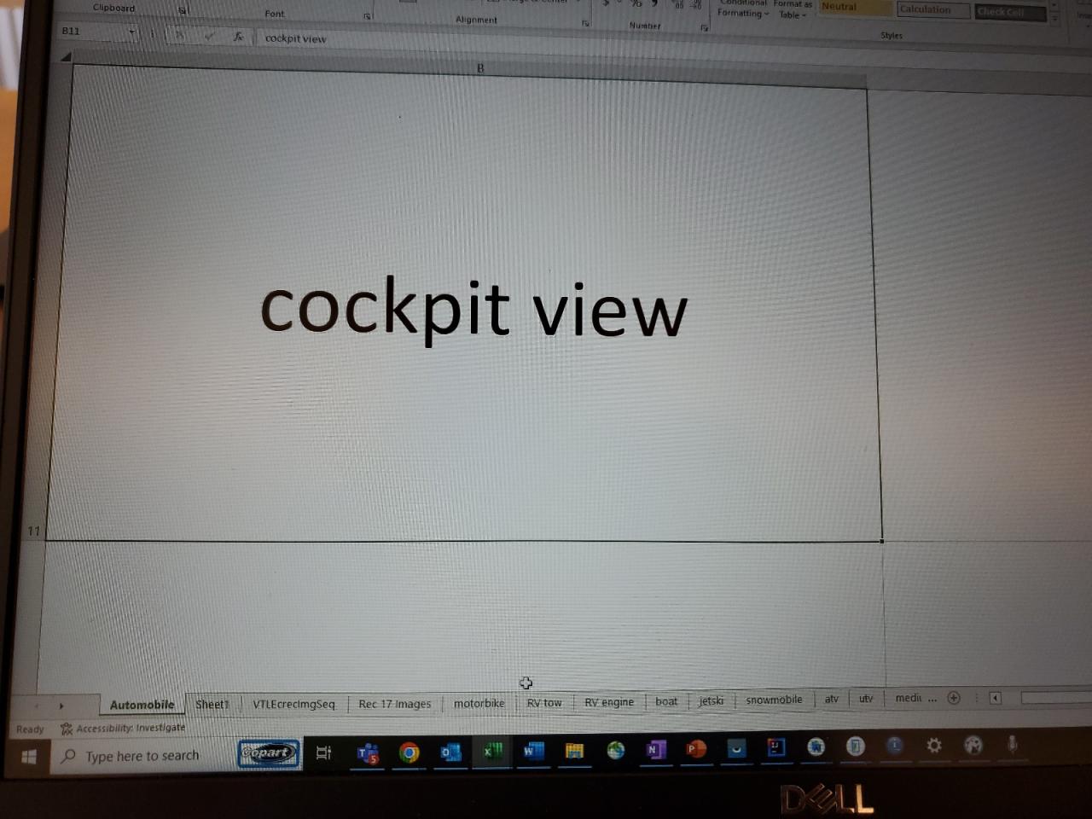Select the motorbike sheet tab
Viewport: 1092px width, 819px height.
(x=479, y=703)
